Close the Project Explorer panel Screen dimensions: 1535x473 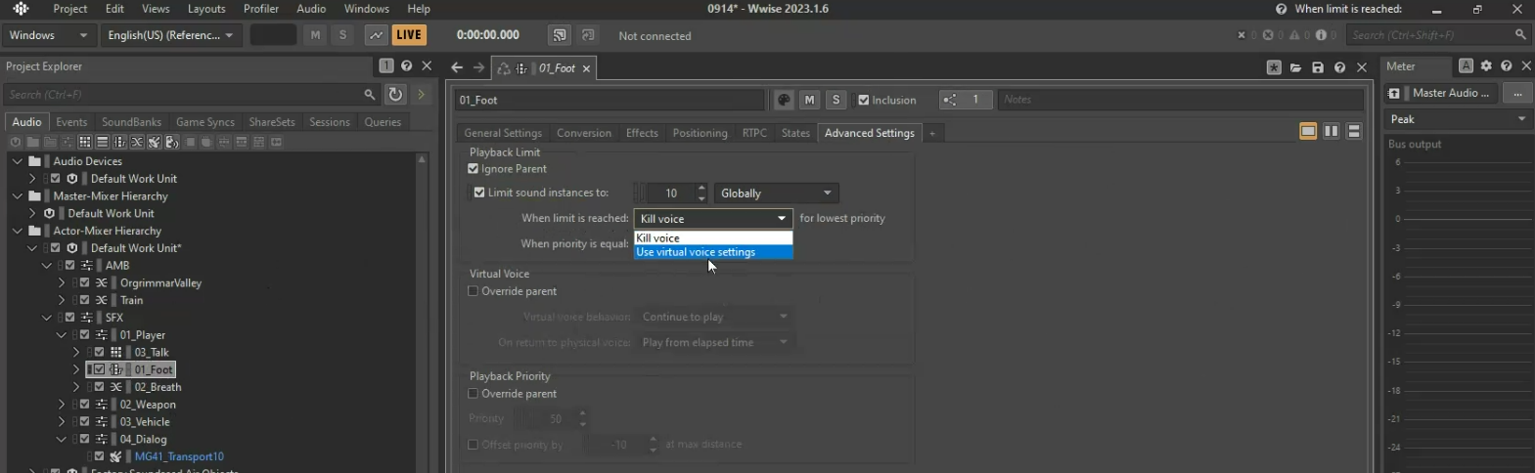[427, 66]
